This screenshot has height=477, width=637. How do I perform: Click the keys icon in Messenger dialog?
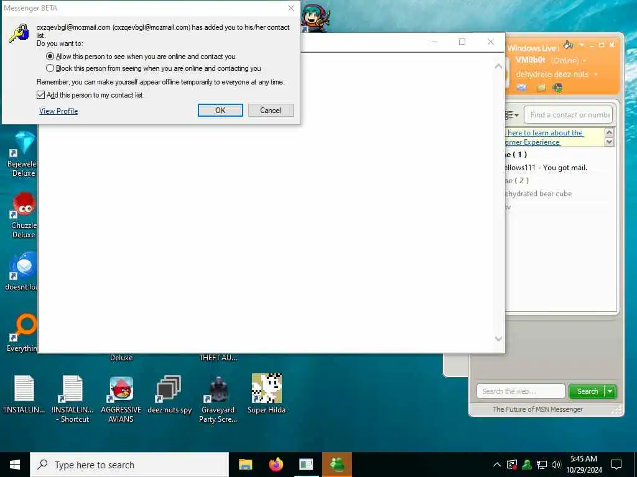[x=19, y=34]
